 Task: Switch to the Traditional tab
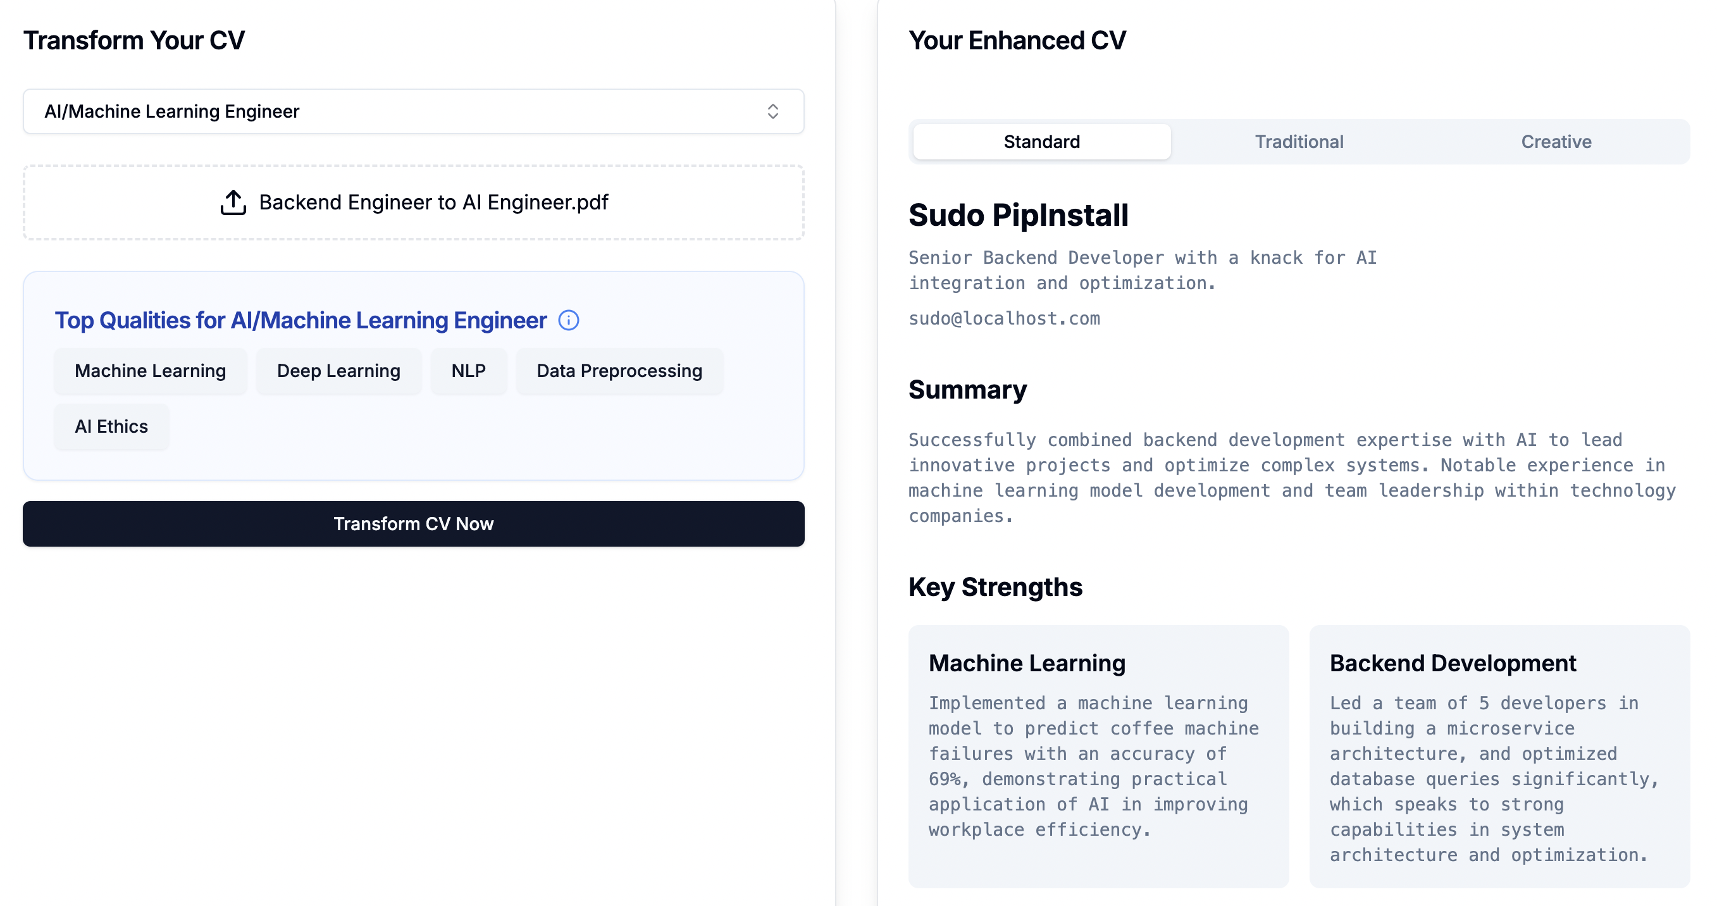[x=1298, y=142]
